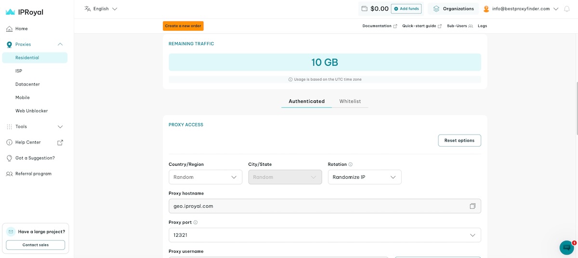
Task: Switch to the Whitelist tab
Action: click(350, 101)
